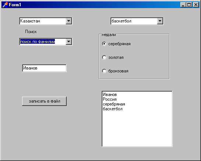The height and width of the screenshot is (161, 201).
Task: Click the Form1 torch application icon
Action: [x=5, y=5]
